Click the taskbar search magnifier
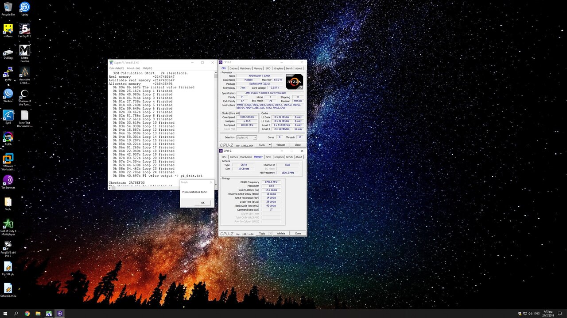This screenshot has width=567, height=318. pyautogui.click(x=16, y=314)
